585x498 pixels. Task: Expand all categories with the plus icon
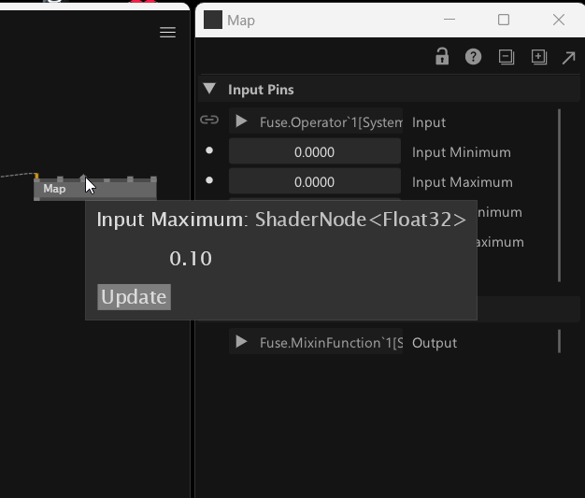click(x=539, y=57)
